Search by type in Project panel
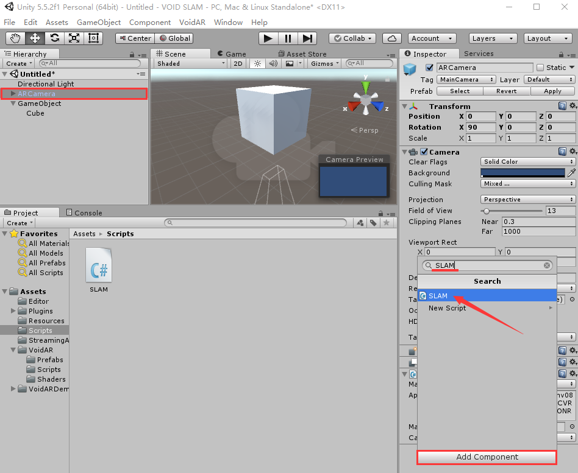 click(x=360, y=223)
